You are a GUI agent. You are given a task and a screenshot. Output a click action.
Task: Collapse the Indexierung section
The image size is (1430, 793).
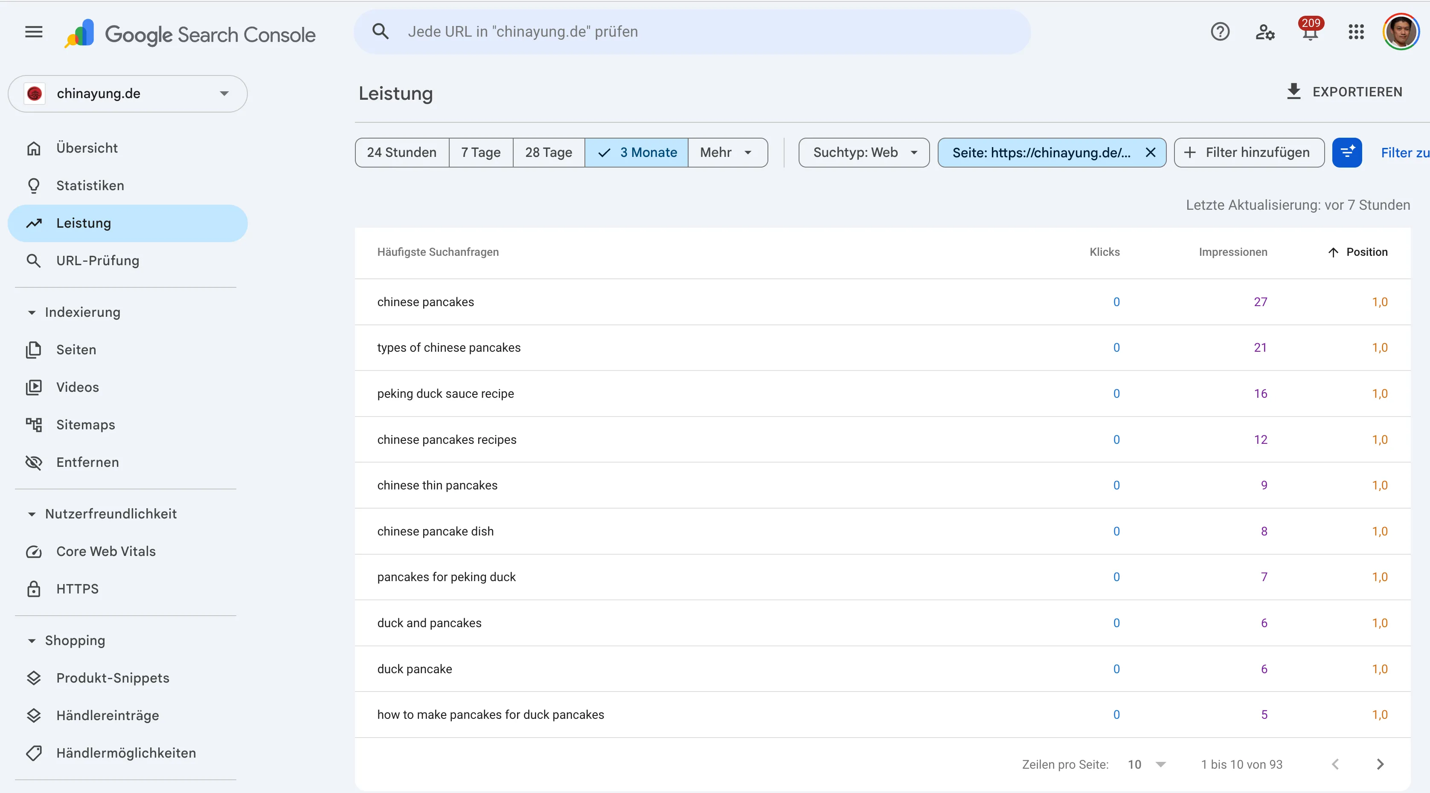[x=32, y=313]
